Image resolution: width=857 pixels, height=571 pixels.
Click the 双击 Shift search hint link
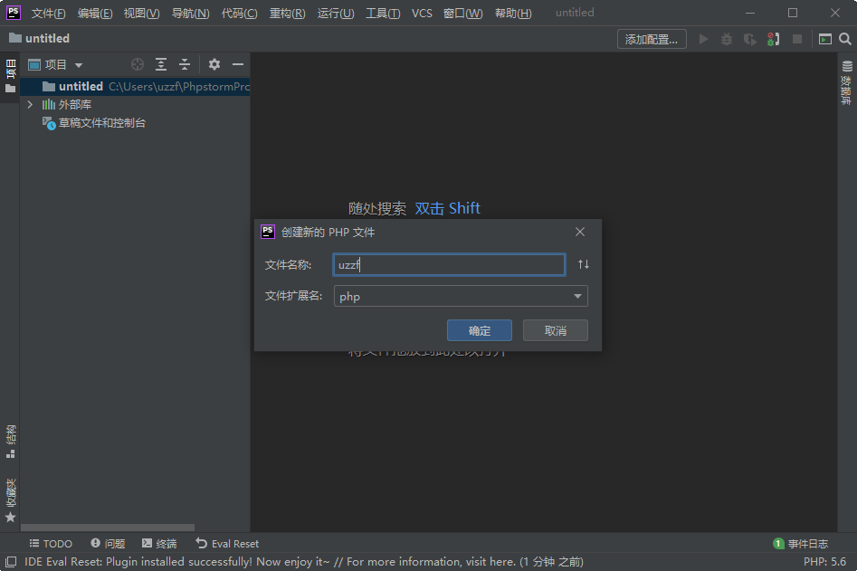tap(447, 208)
